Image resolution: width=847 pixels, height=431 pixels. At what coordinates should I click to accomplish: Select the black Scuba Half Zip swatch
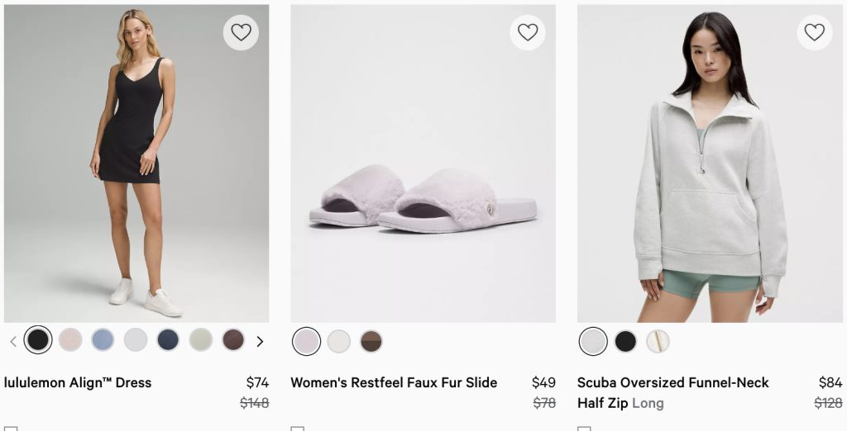click(x=625, y=341)
